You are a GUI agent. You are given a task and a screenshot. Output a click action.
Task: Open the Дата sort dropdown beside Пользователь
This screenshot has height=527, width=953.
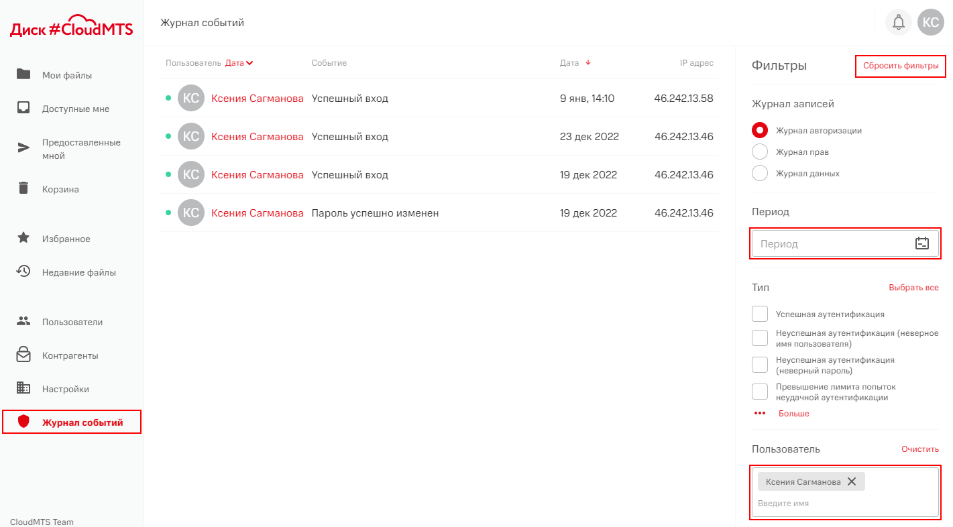tap(239, 63)
